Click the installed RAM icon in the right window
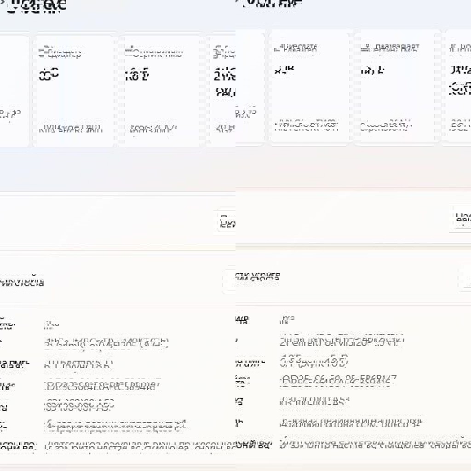This screenshot has width=471, height=471. pyautogui.click(x=365, y=48)
